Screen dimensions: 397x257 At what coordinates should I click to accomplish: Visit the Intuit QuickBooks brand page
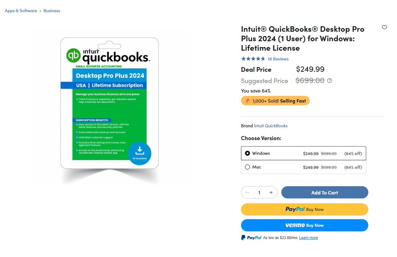coord(271,126)
